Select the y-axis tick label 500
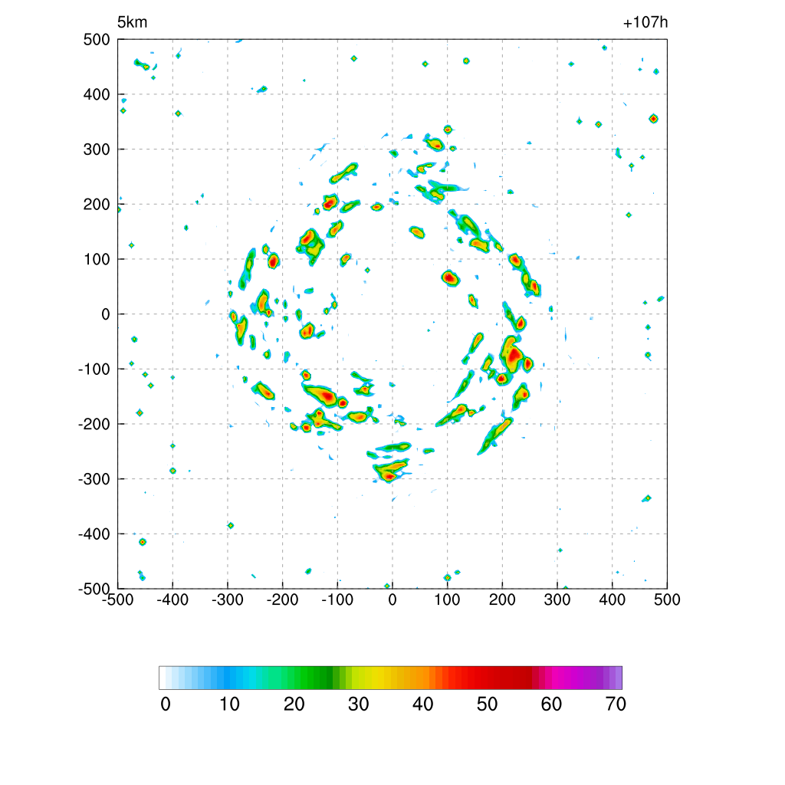 pos(97,40)
